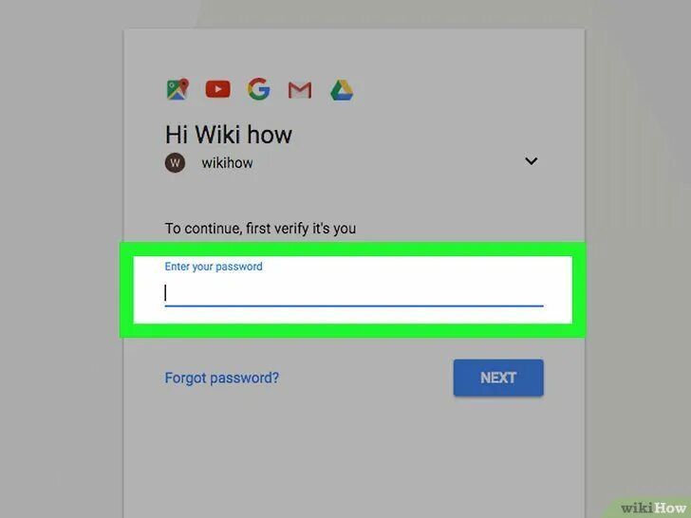This screenshot has width=691, height=518.
Task: Open the Forgot password? link
Action: point(222,378)
